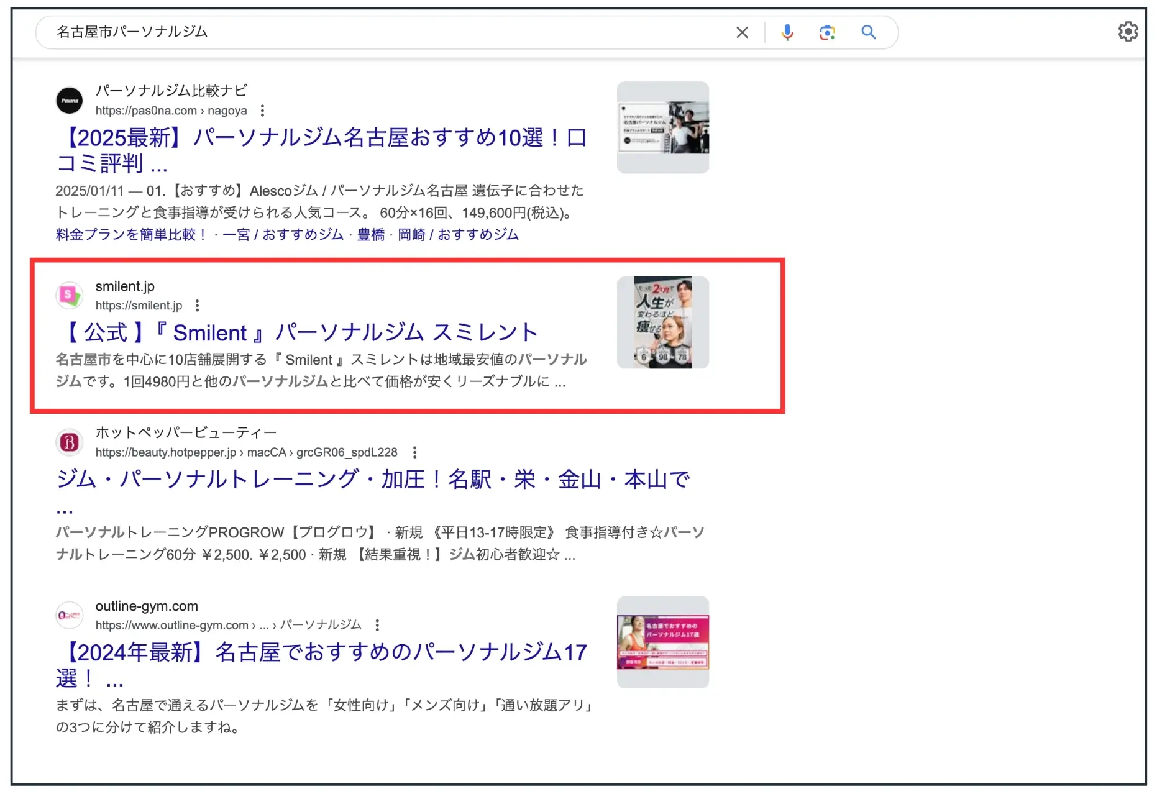The height and width of the screenshot is (794, 1157).
Task: Click the https://smilent.jp URL text
Action: coord(139,306)
